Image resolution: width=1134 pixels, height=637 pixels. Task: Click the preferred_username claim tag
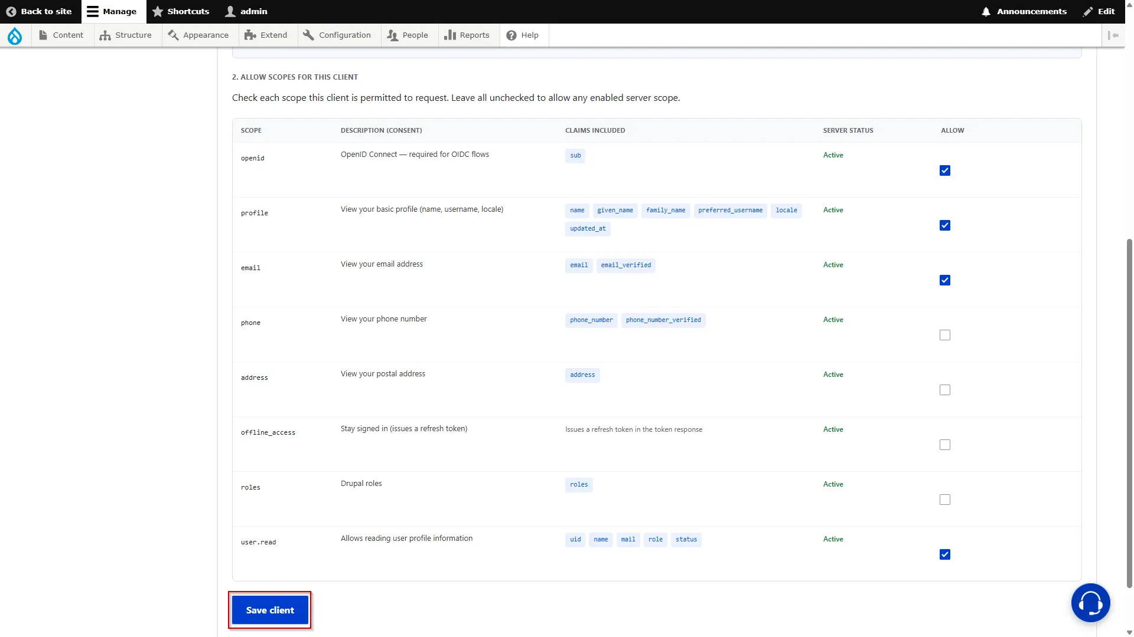click(x=730, y=211)
